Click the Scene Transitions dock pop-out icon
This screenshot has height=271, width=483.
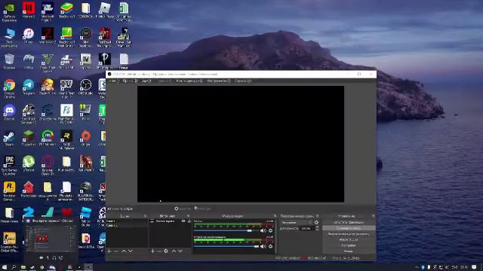click(x=317, y=216)
